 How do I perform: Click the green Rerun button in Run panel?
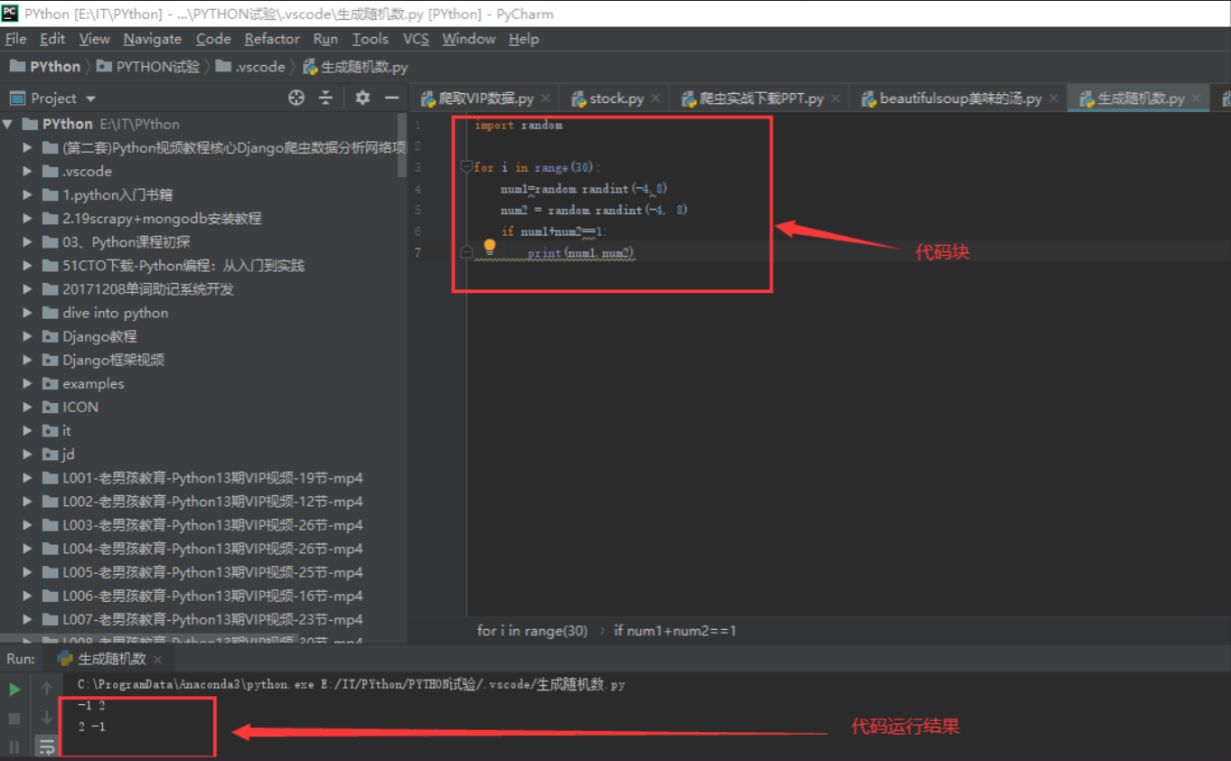pyautogui.click(x=14, y=690)
